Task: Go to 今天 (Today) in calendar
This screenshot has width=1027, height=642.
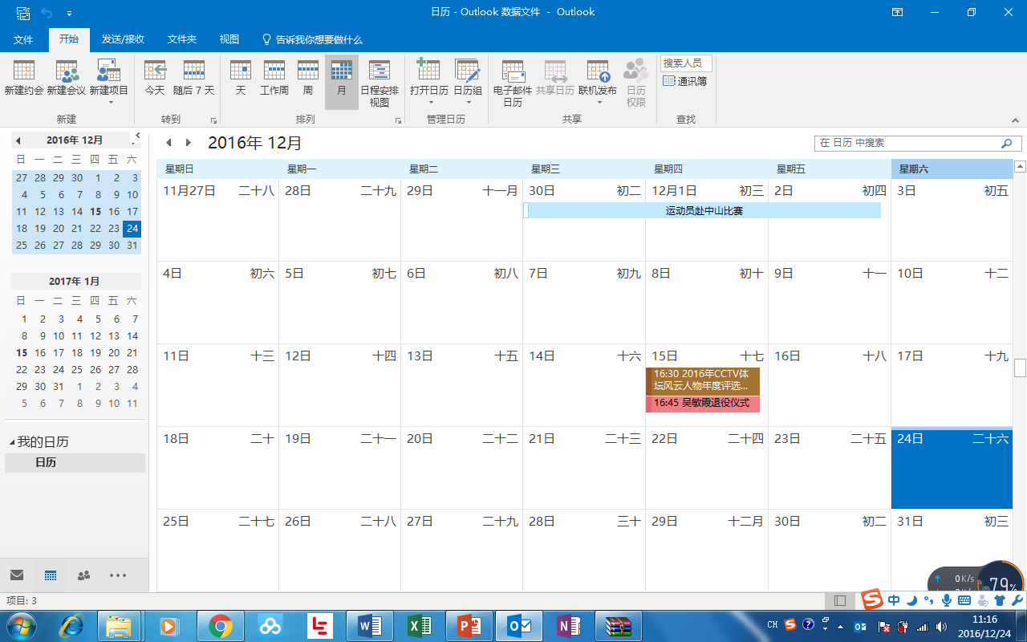Action: (x=155, y=78)
